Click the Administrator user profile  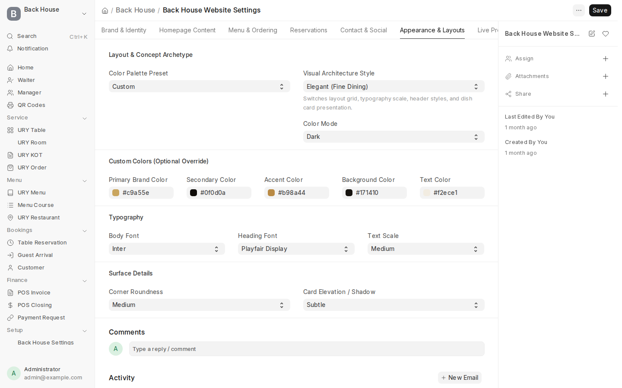pyautogui.click(x=47, y=373)
